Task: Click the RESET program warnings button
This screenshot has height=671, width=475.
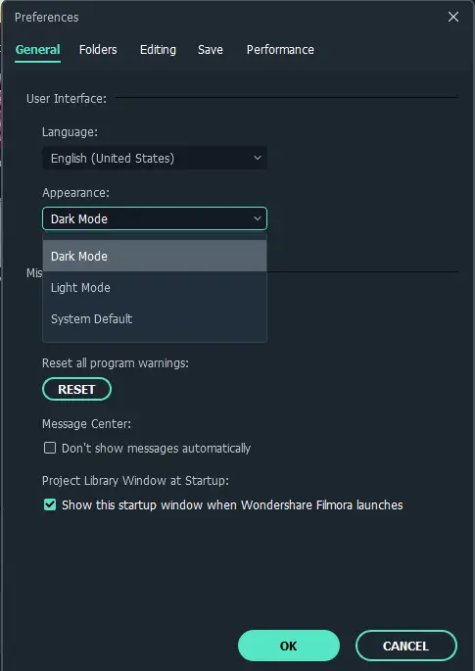Action: coord(76,389)
